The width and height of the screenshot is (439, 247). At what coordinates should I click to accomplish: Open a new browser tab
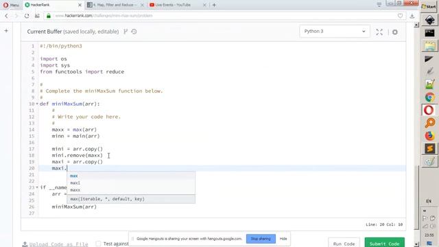214,5
